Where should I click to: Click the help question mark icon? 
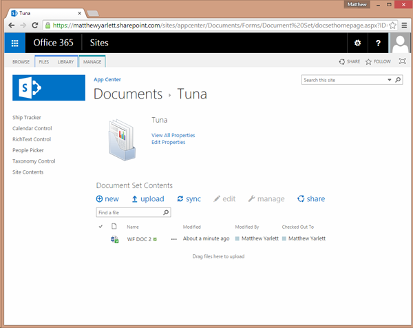click(378, 43)
